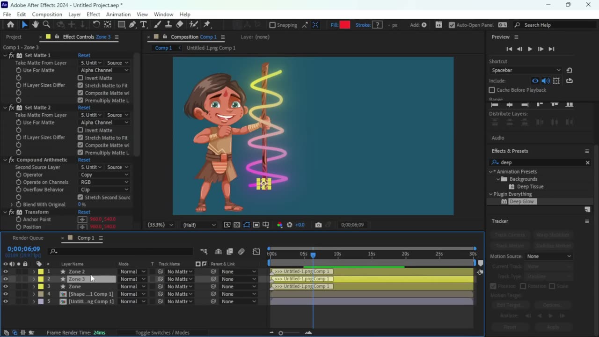This screenshot has height=337, width=599.
Task: Switch to the Render Queue tab
Action: point(28,238)
